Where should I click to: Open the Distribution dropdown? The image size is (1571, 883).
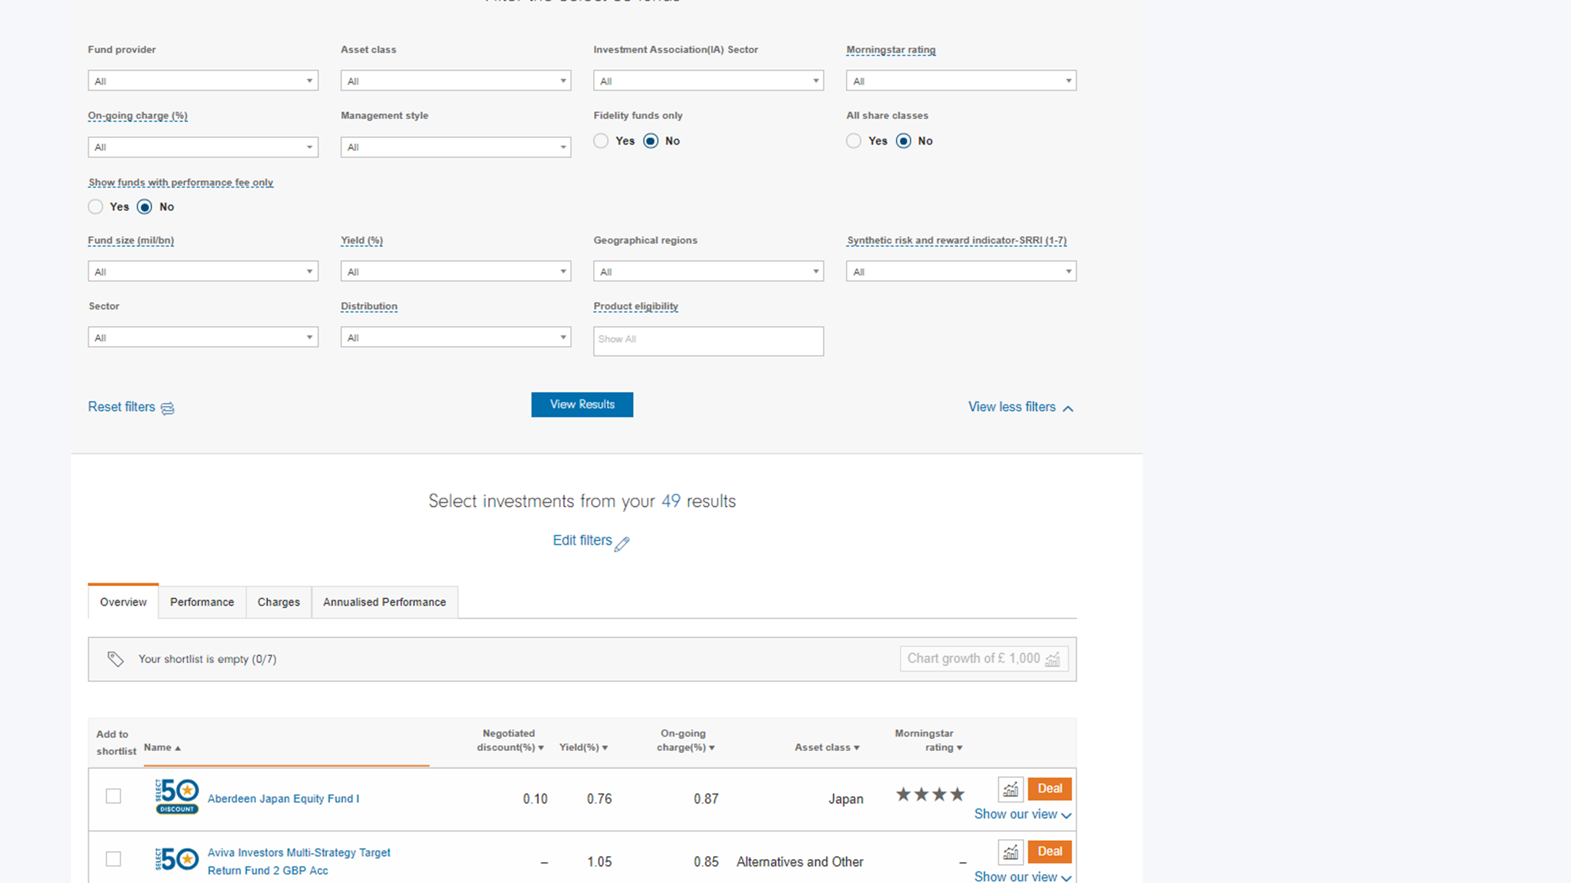tap(456, 337)
